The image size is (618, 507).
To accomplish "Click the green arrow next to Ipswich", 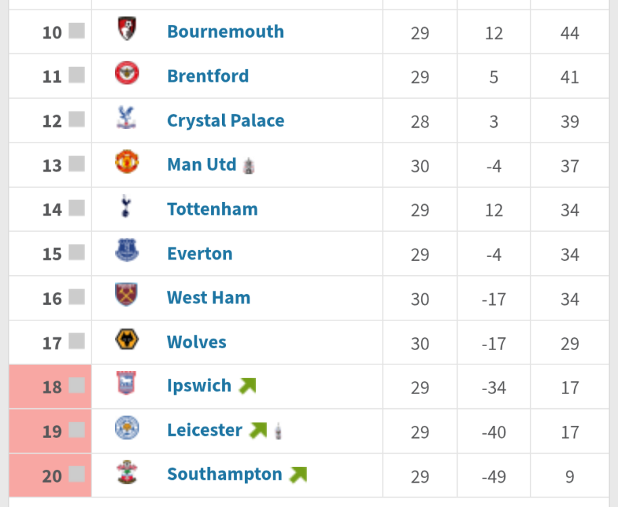I will tap(248, 386).
